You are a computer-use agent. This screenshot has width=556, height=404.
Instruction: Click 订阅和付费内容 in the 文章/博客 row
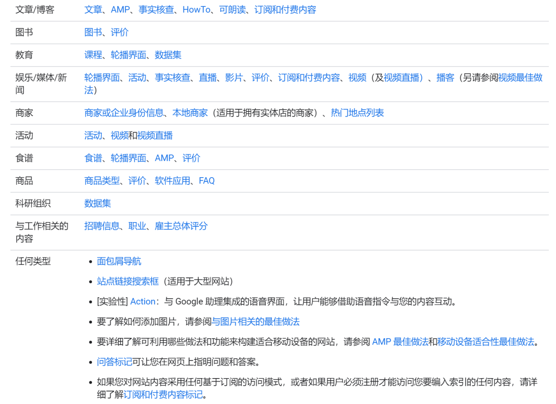pos(285,10)
